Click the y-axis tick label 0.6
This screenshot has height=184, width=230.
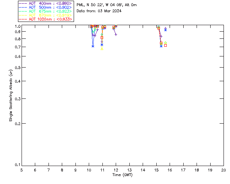coord(18,56)
